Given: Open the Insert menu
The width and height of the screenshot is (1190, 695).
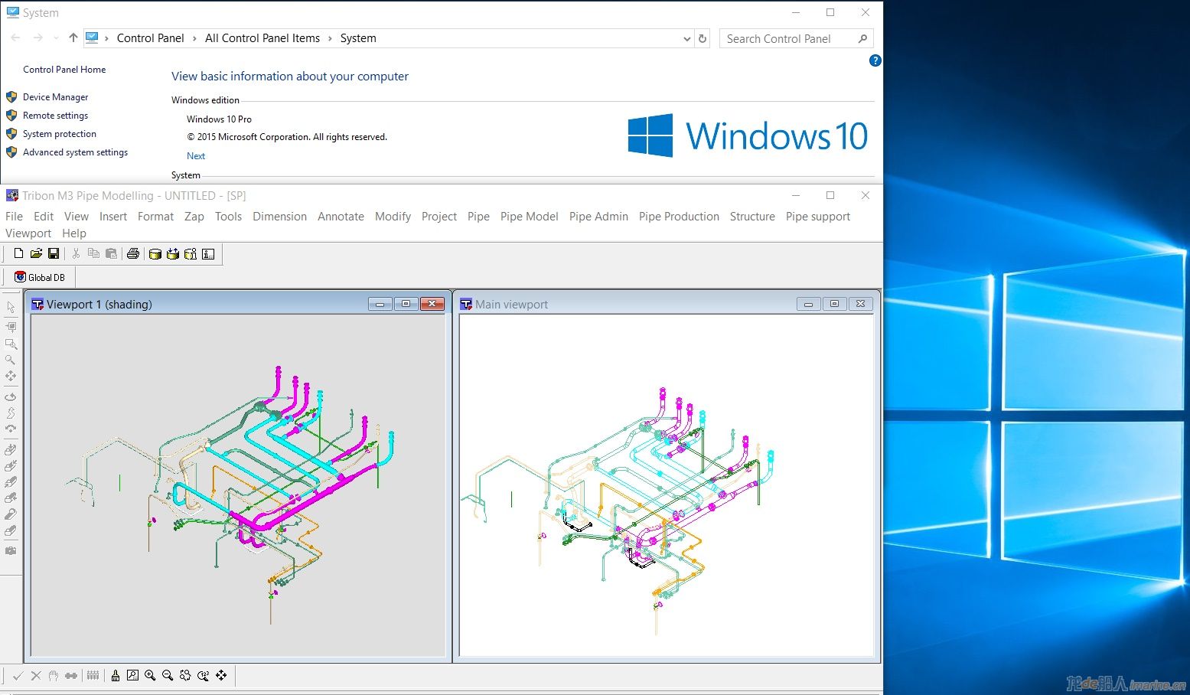Looking at the screenshot, I should (113, 217).
